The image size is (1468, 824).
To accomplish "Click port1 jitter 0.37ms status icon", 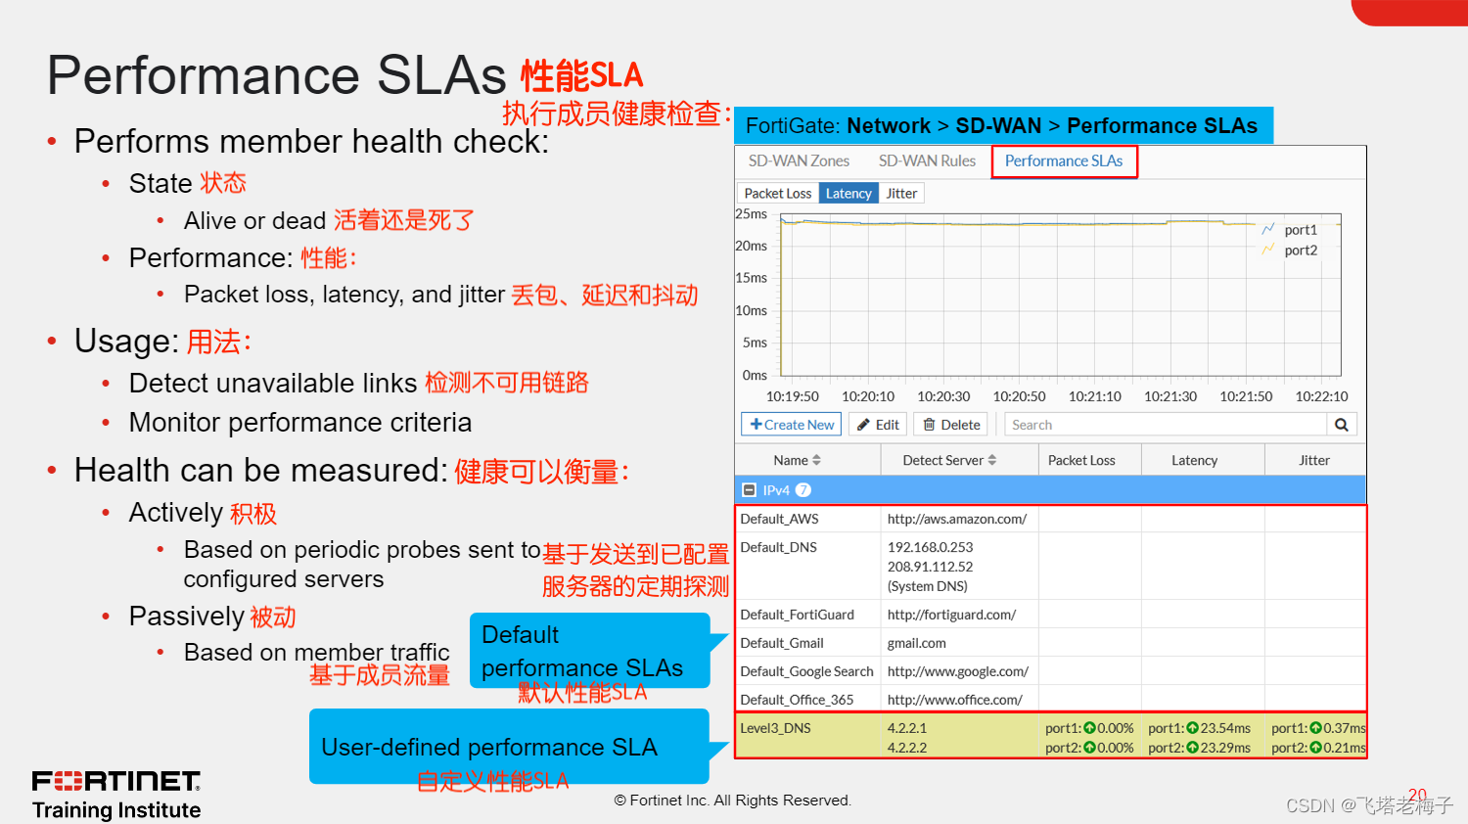I will coord(1315,728).
